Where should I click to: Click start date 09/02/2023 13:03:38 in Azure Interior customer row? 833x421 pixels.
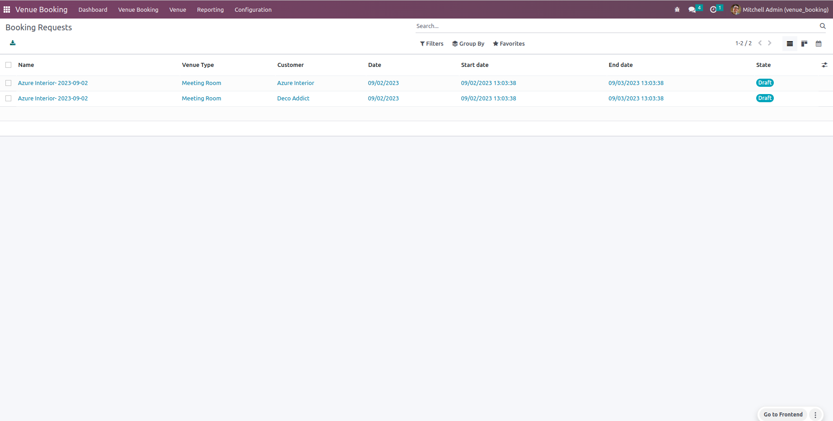(488, 83)
